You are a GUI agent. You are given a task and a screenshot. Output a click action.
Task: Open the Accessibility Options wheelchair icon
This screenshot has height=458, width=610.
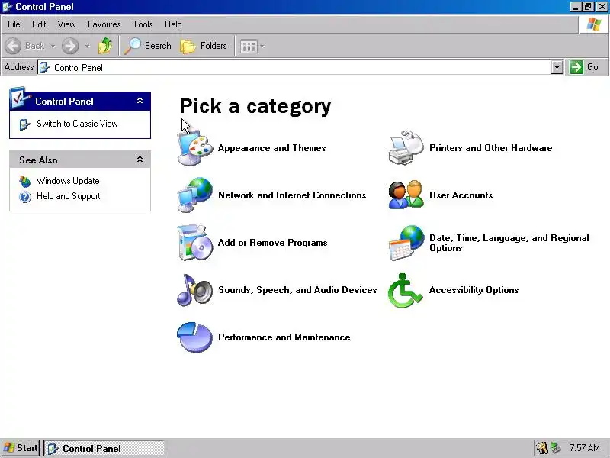pos(406,291)
